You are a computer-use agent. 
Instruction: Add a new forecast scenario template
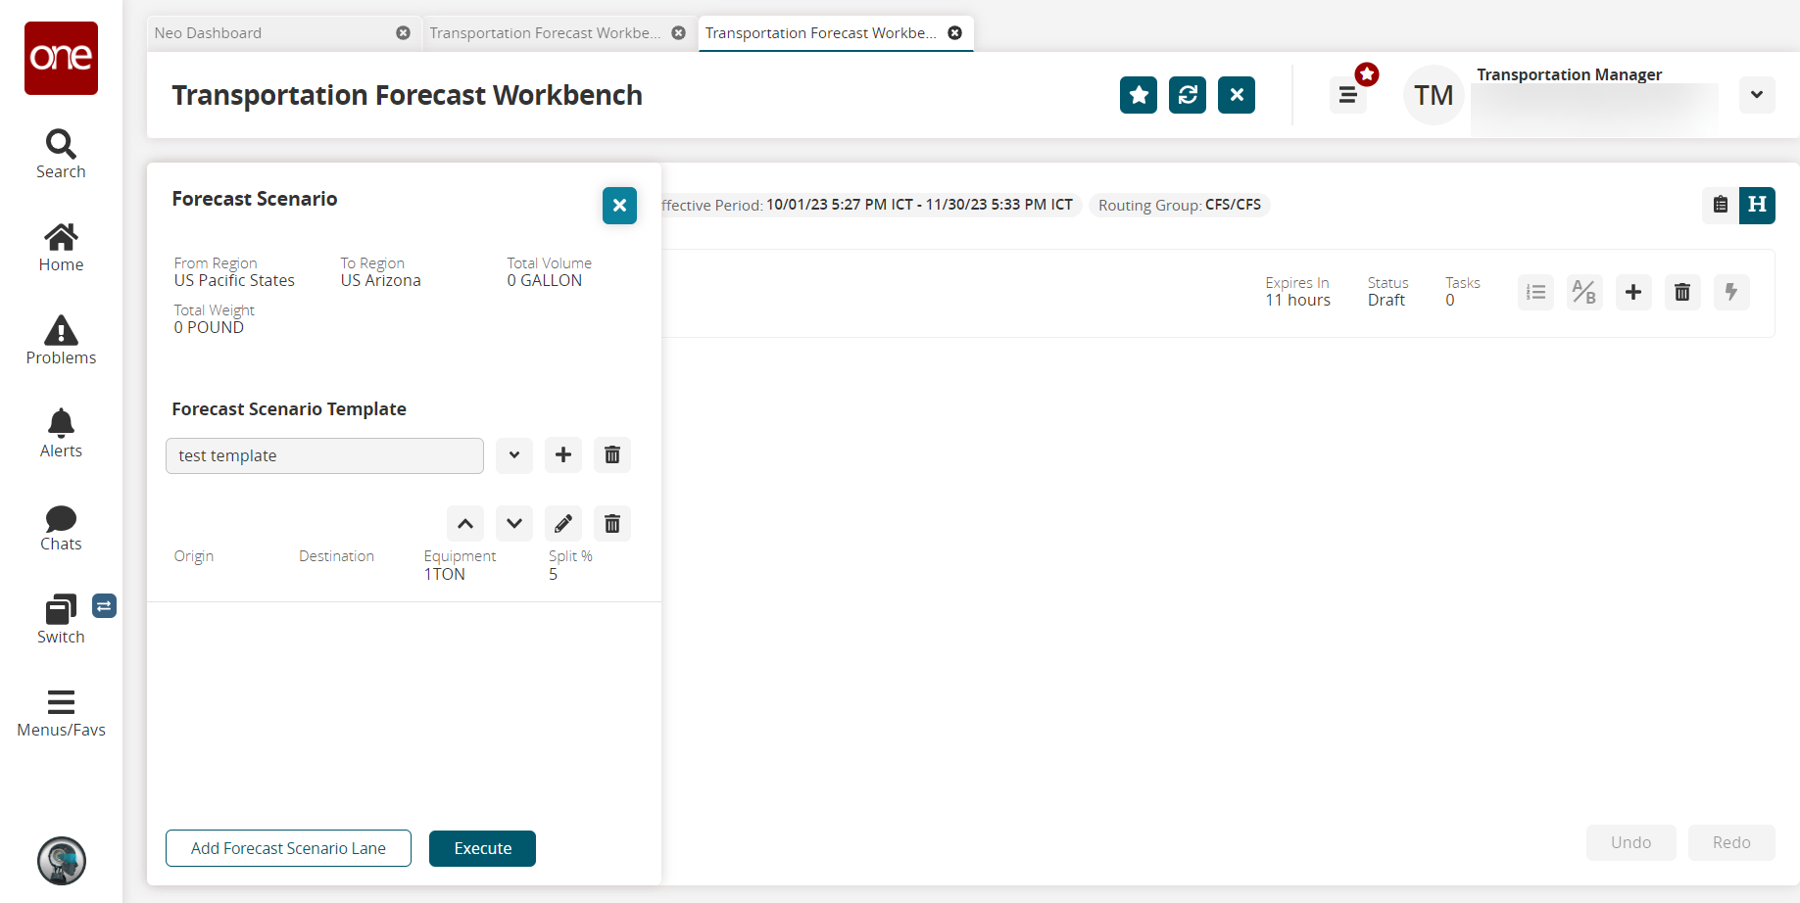click(563, 455)
